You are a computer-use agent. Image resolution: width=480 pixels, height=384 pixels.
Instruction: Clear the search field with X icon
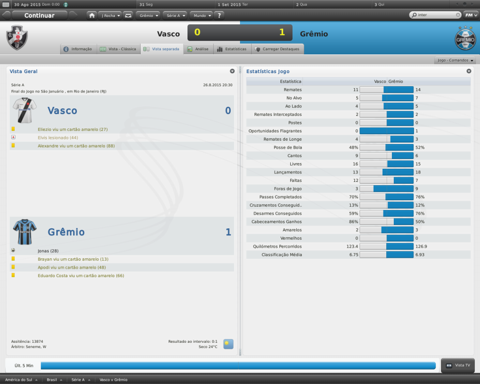point(458,15)
